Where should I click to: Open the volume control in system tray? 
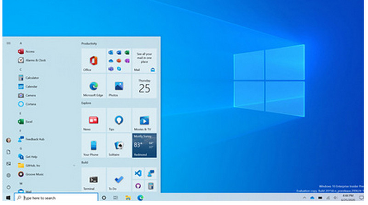click(336, 198)
